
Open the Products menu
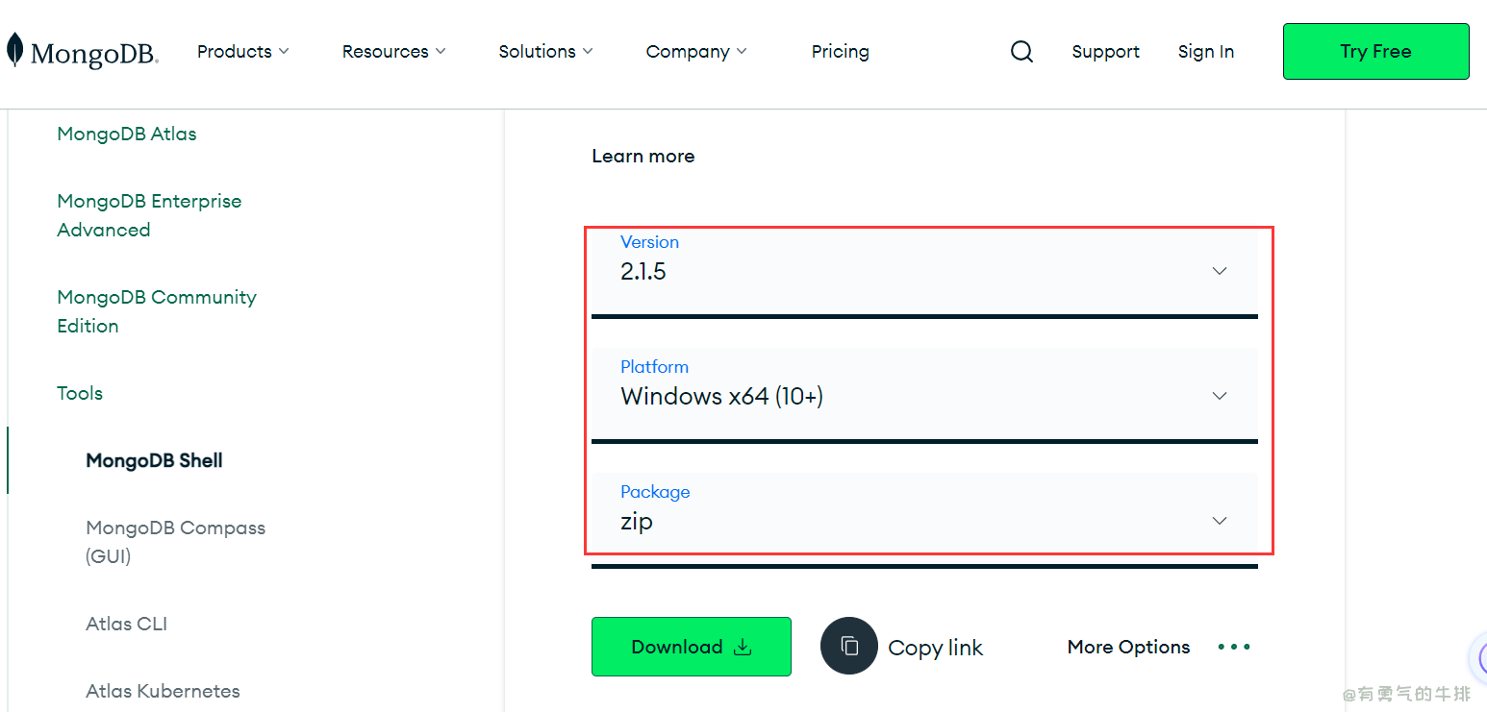(242, 52)
